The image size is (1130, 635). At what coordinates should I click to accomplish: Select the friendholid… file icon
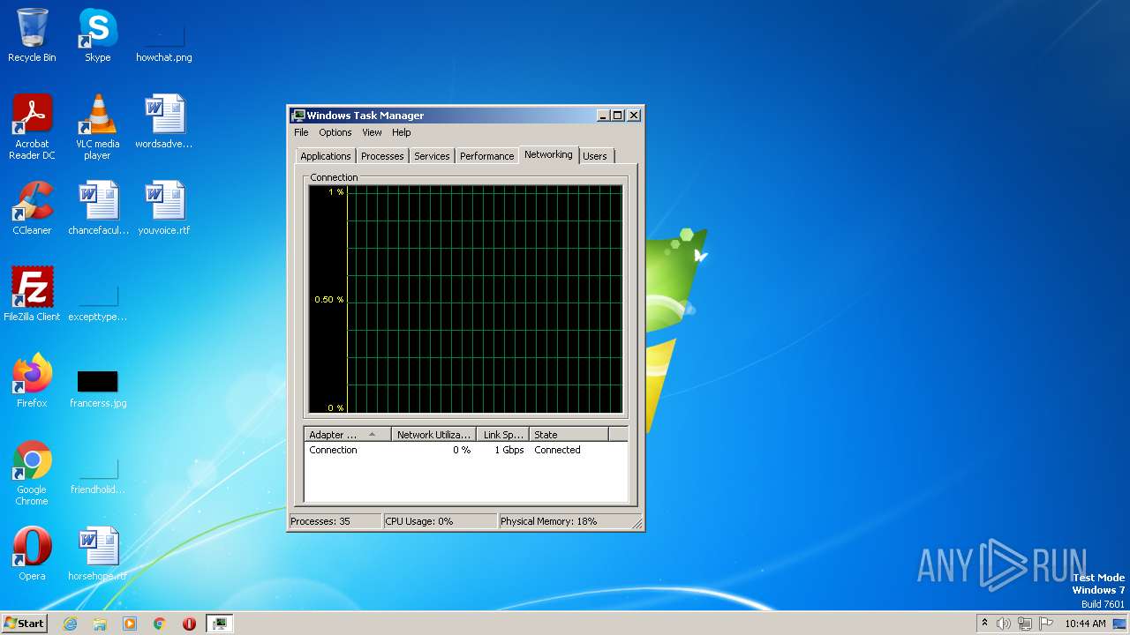pyautogui.click(x=98, y=476)
